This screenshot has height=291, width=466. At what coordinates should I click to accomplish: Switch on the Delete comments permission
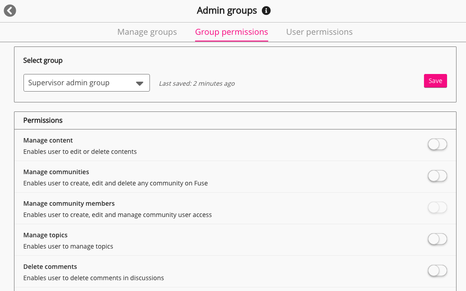click(437, 271)
